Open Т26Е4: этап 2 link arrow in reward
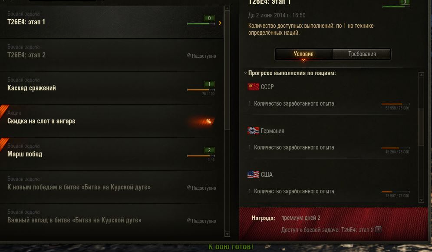The width and height of the screenshot is (432, 252). [379, 229]
